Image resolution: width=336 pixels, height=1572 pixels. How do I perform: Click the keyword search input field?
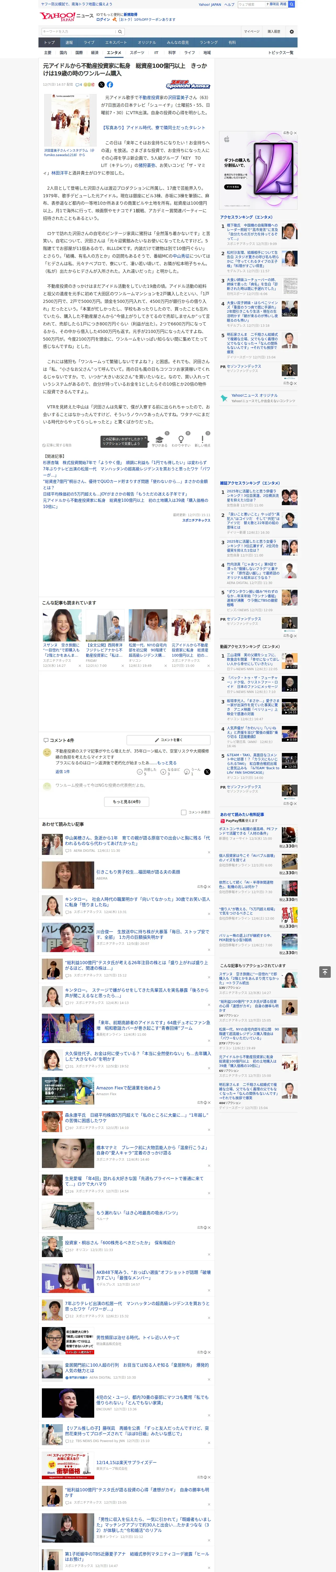(x=79, y=31)
